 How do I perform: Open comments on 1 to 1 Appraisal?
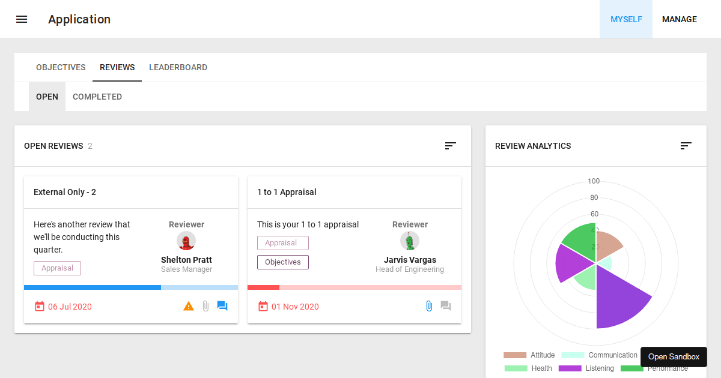click(x=445, y=305)
